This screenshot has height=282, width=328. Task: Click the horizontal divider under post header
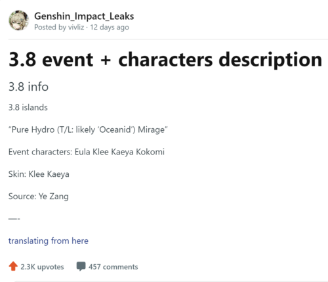168,39
